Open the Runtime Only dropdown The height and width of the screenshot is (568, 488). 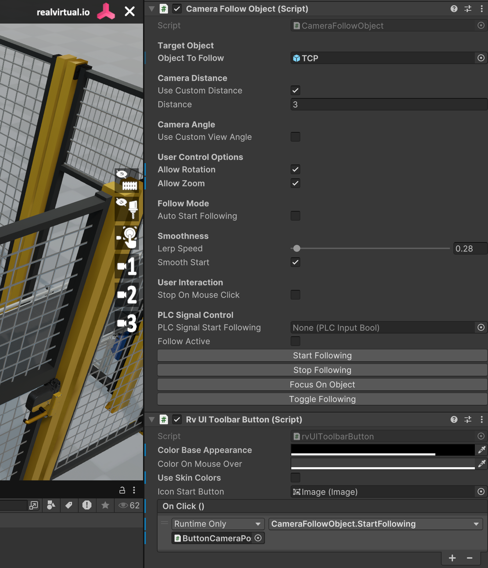[218, 524]
